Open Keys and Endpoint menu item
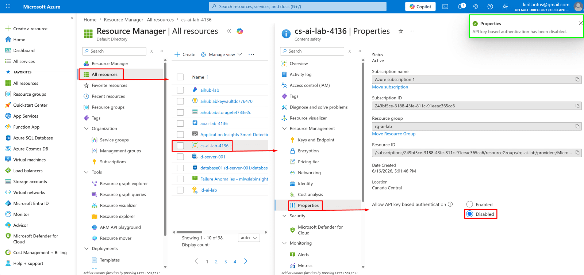584x275 pixels. pos(316,140)
